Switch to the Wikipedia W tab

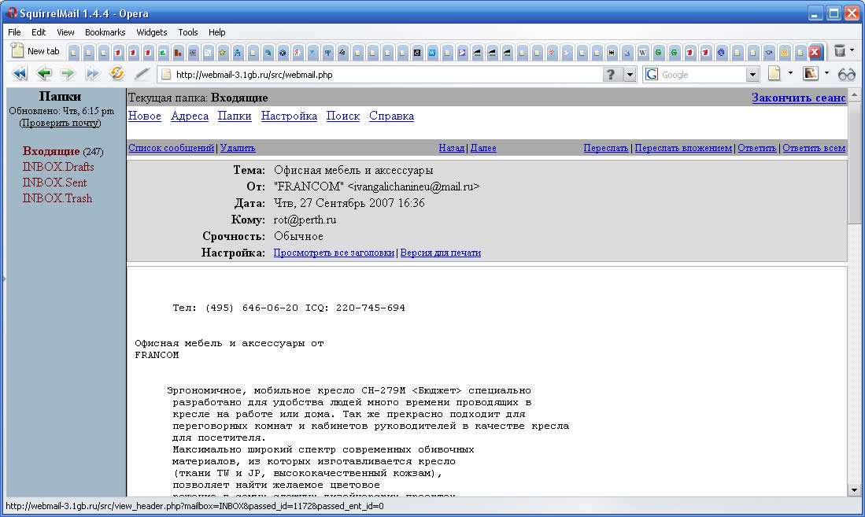(x=643, y=52)
